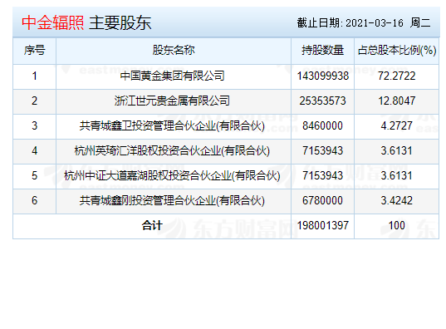Screen dimensions: 446x329
Task: Click percentage value 12.8047
Action: point(397,101)
